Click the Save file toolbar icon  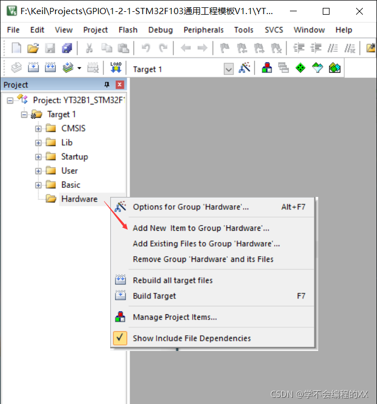50,48
